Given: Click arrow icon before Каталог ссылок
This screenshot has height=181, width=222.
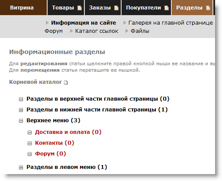Looking at the screenshot, I should pyautogui.click(x=71, y=31).
